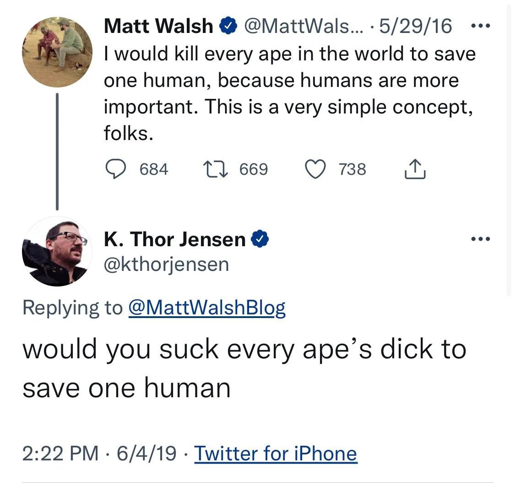The height and width of the screenshot is (486, 515).
Task: Click the reply icon under Matt Walsh's tweet
Action: (x=117, y=169)
